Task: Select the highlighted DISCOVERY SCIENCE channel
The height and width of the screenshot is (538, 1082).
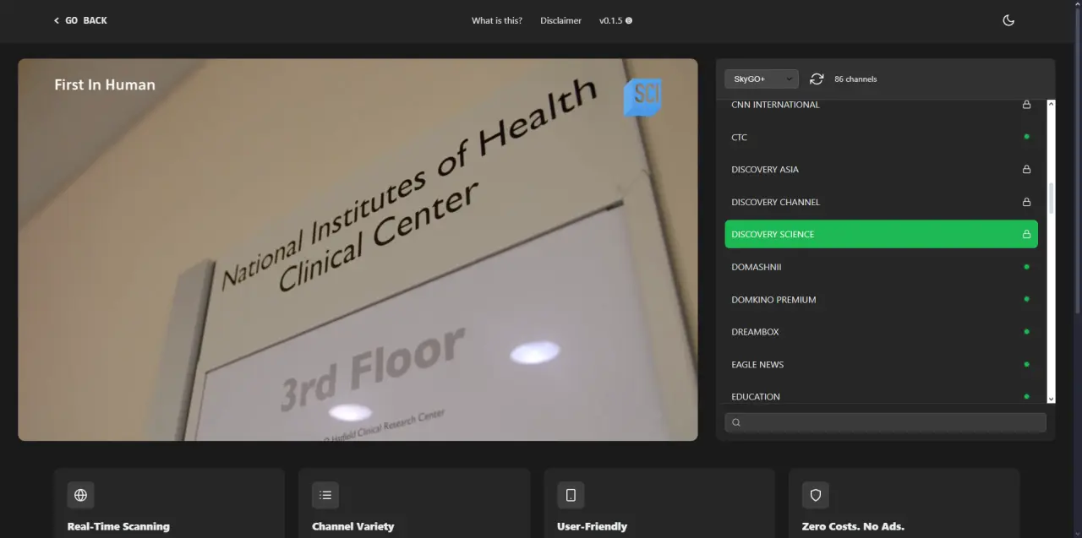Action: (x=881, y=234)
